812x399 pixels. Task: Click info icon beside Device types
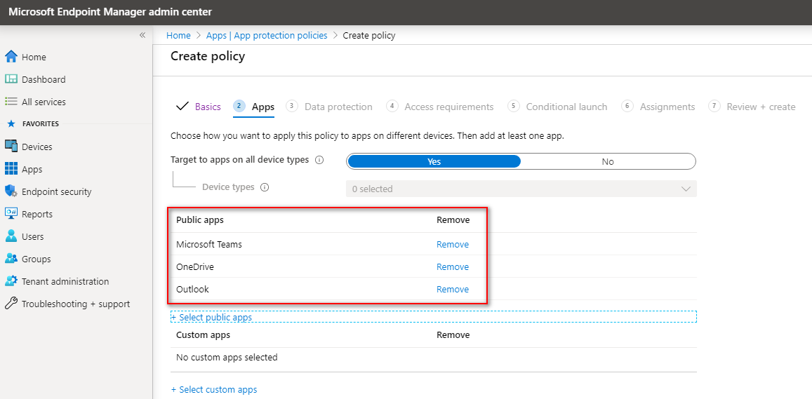pos(265,187)
